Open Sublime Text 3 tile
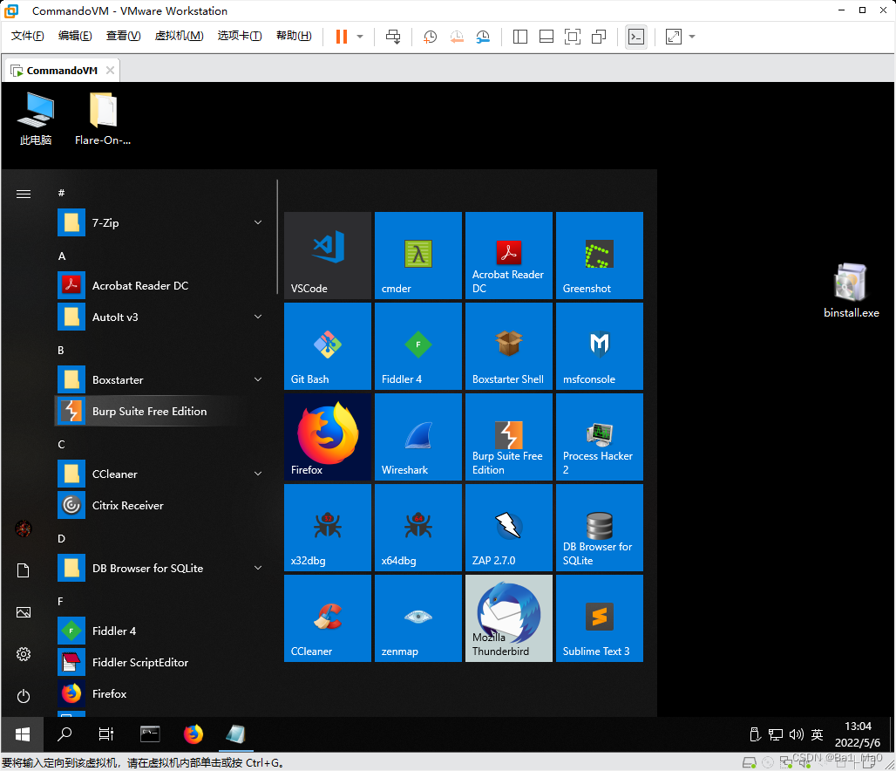Viewport: 896px width, 771px height. [x=600, y=618]
